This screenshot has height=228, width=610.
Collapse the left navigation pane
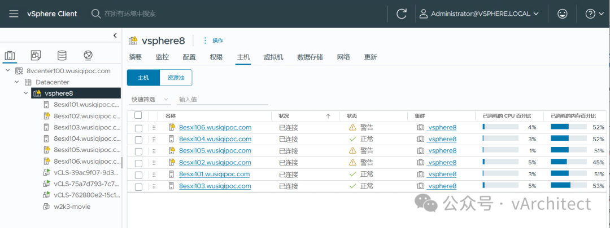point(115,35)
